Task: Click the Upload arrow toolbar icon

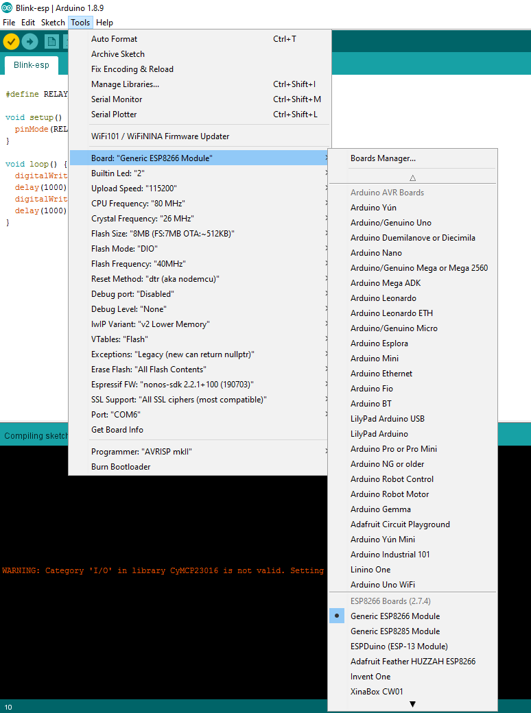Action: point(30,42)
